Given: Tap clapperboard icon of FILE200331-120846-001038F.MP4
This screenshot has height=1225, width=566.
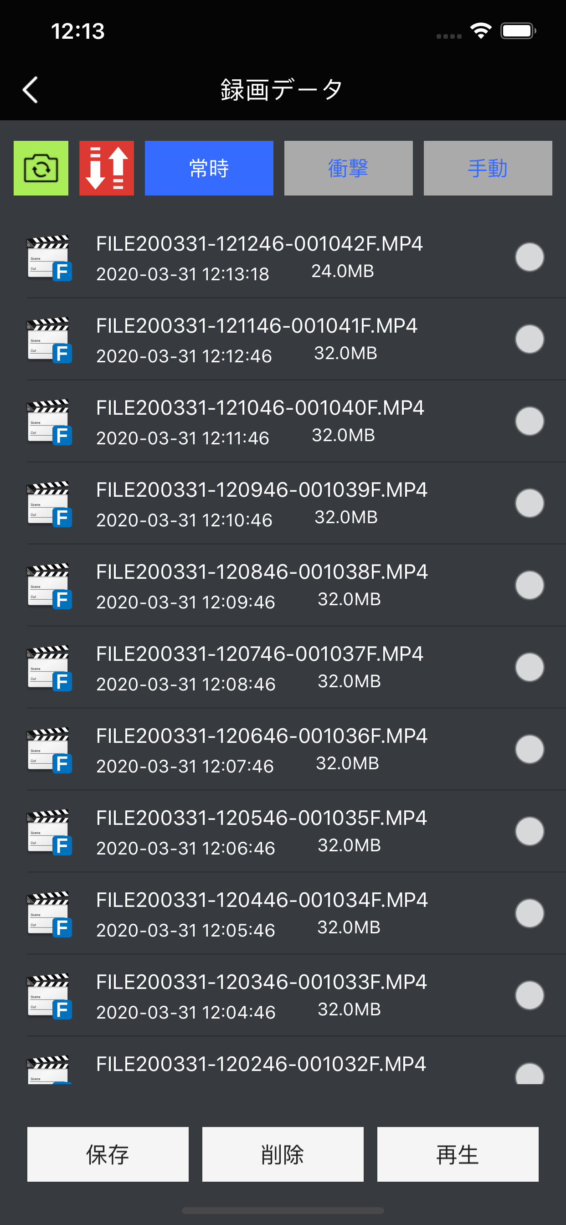Looking at the screenshot, I should [49, 586].
